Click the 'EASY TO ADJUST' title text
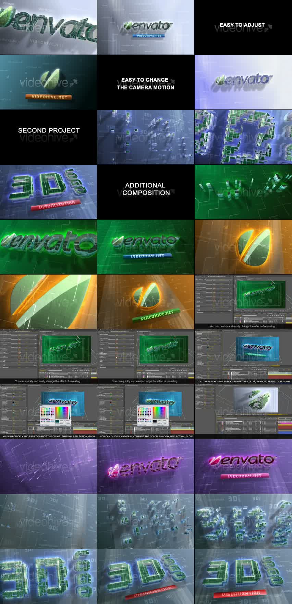 pos(242,25)
